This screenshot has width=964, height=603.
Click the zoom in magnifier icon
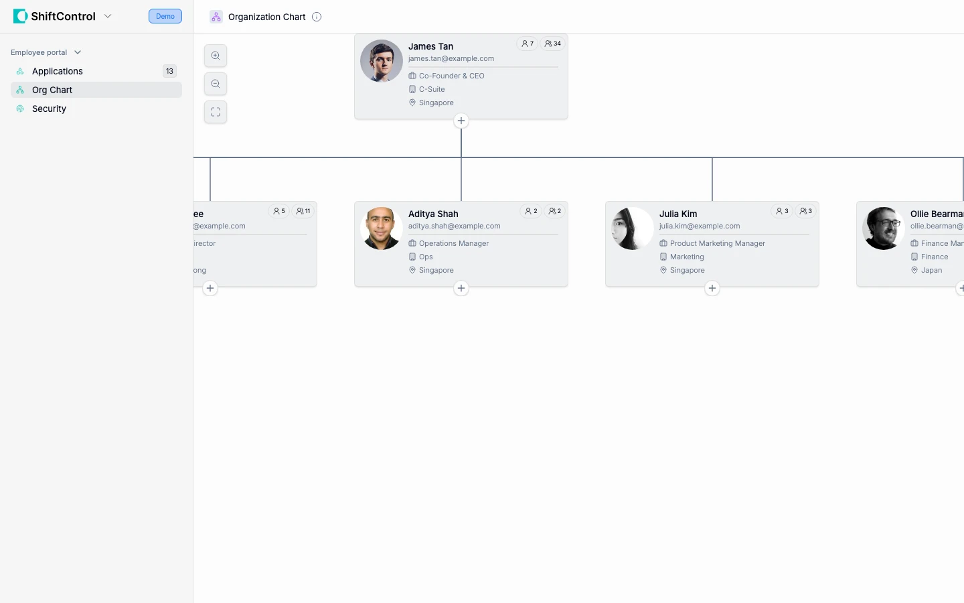[x=216, y=56]
